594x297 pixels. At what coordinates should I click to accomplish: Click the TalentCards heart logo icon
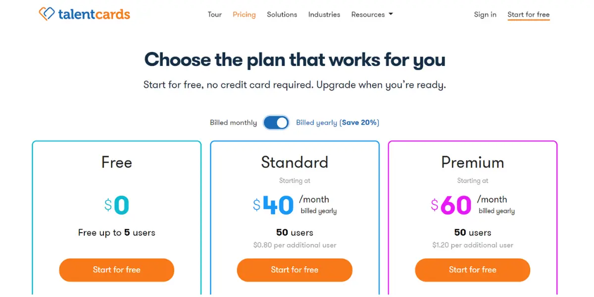click(47, 14)
